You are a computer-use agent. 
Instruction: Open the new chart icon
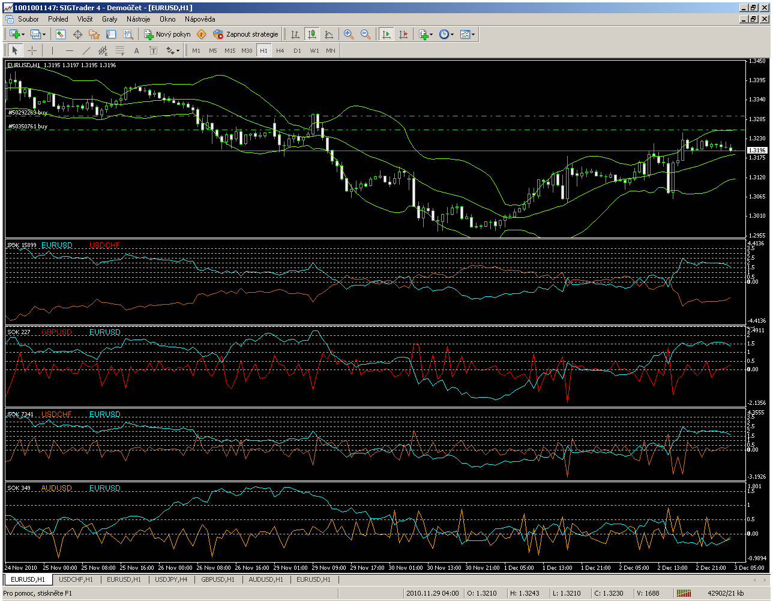[x=14, y=35]
